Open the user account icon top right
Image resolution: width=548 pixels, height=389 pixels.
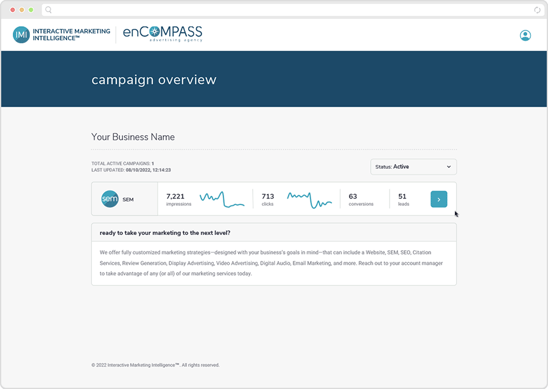[525, 35]
